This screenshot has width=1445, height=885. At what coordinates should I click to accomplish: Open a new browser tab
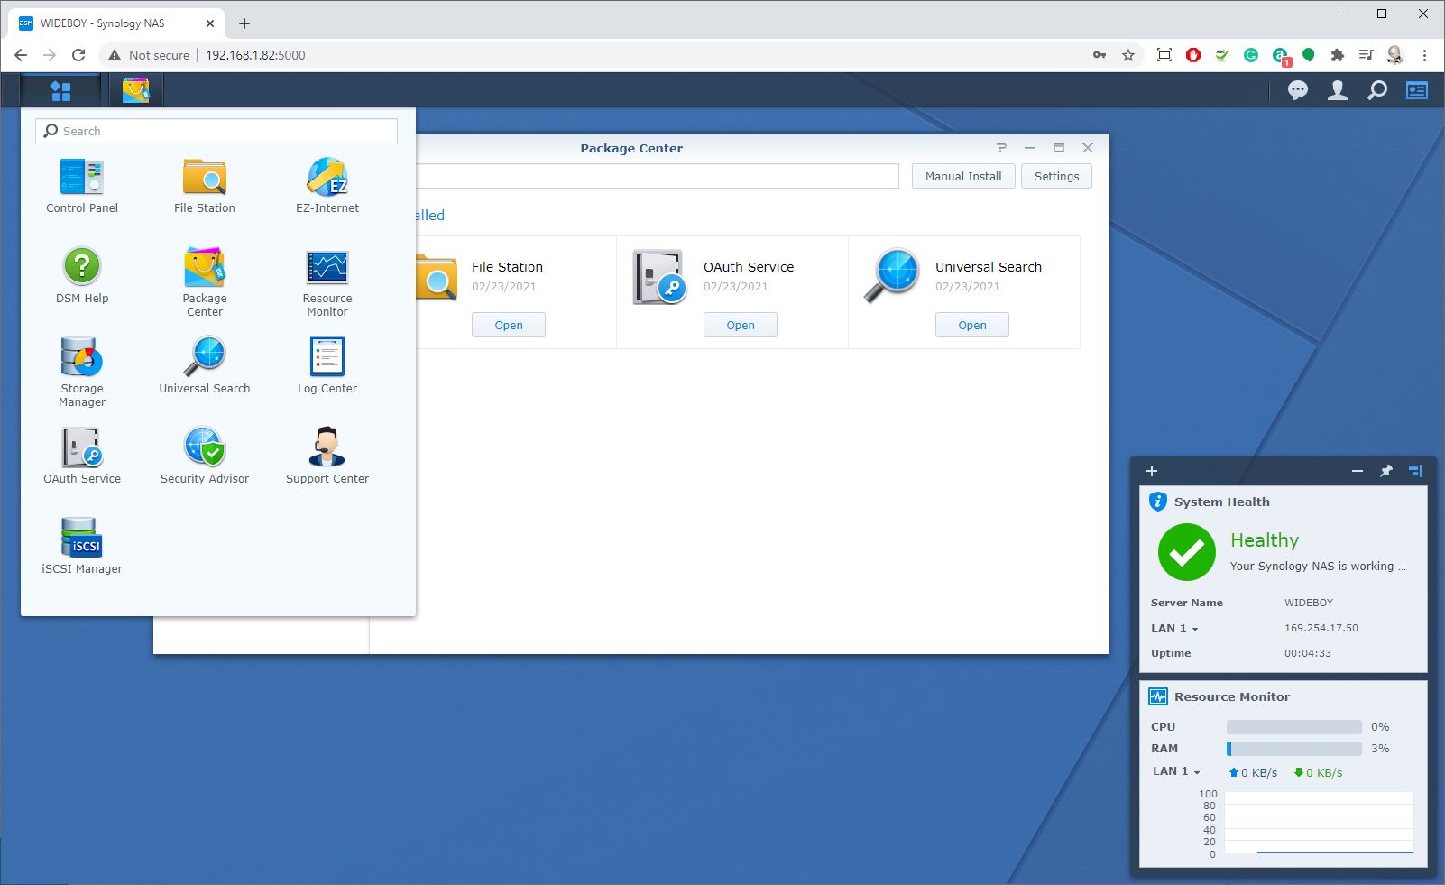click(244, 23)
